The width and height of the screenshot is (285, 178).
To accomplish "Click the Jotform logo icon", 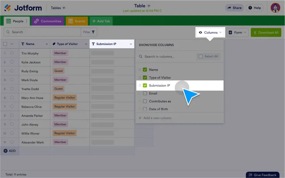I will pos(8,8).
